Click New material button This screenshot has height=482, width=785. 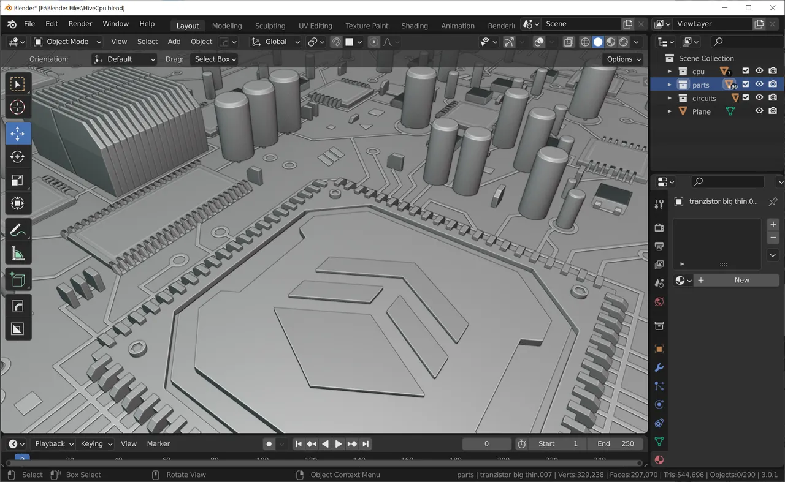[x=736, y=280]
